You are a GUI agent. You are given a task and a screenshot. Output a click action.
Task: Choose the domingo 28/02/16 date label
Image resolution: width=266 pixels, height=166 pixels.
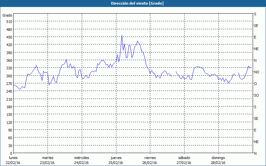[x=218, y=160]
